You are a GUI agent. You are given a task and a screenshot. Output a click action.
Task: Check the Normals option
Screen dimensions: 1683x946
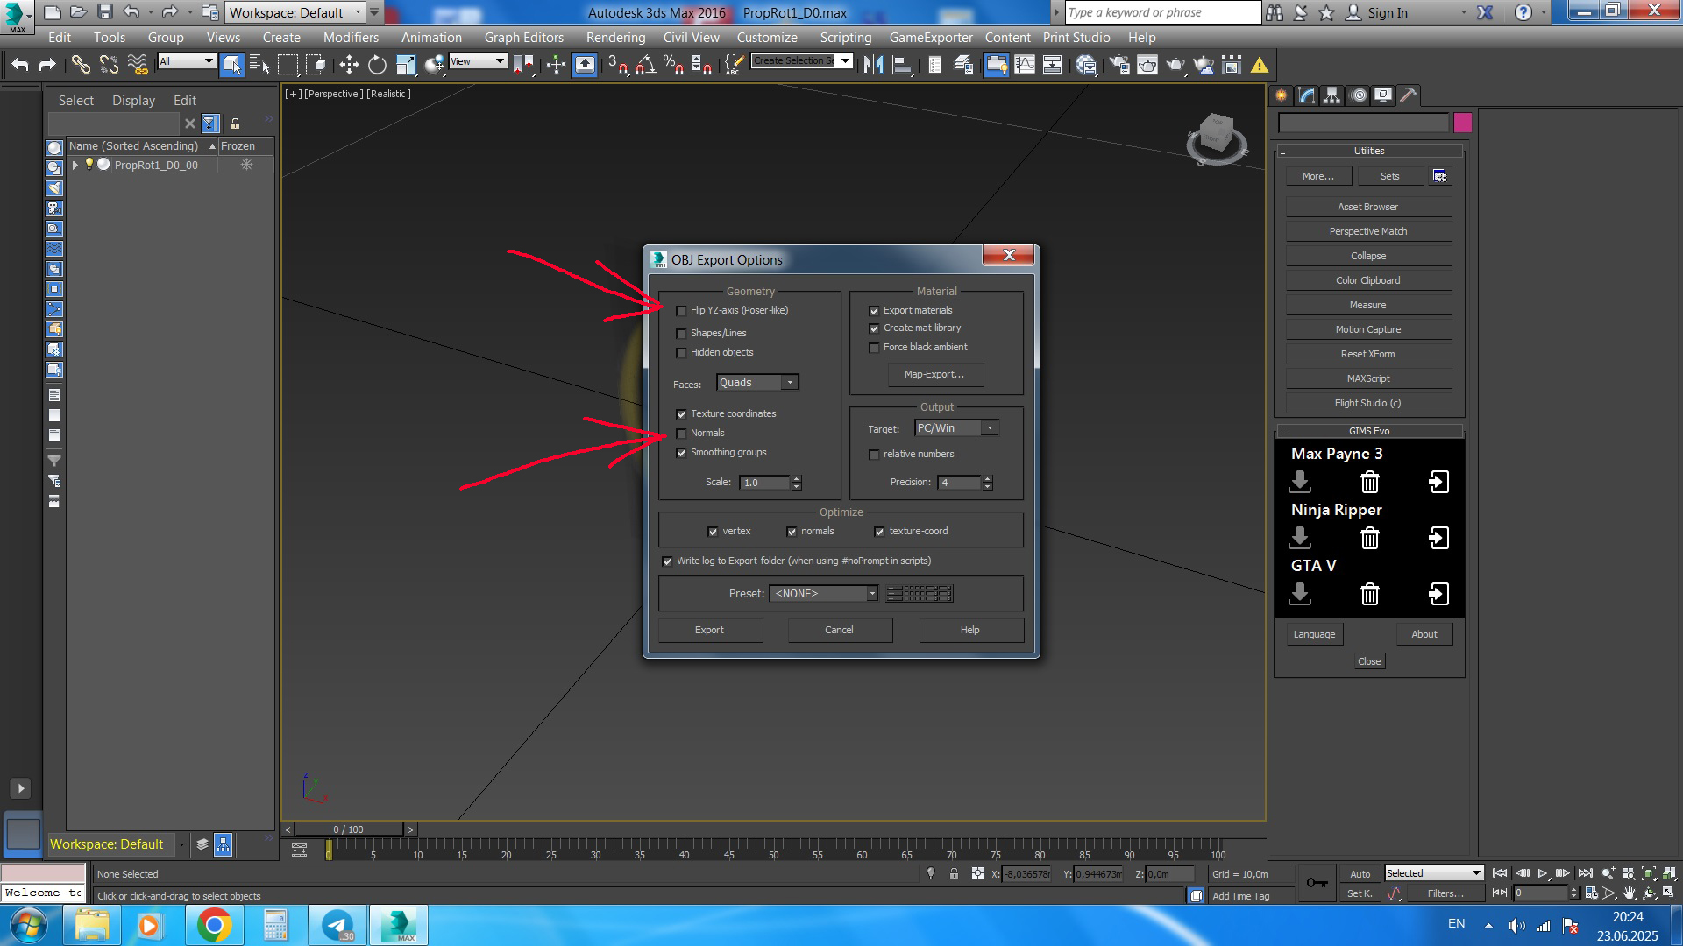(x=681, y=434)
